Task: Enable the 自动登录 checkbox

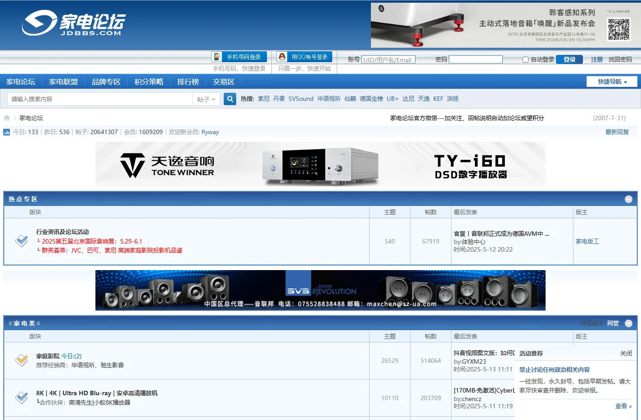Action: tap(525, 59)
